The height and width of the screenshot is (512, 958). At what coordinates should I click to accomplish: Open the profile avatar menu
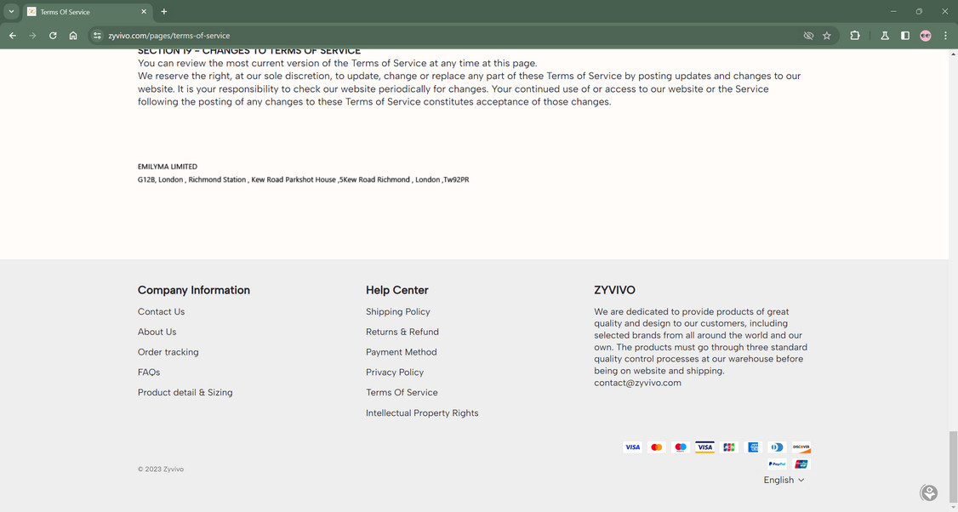[x=926, y=36]
